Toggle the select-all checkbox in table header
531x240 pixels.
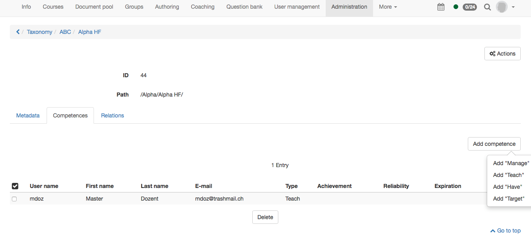pos(15,186)
